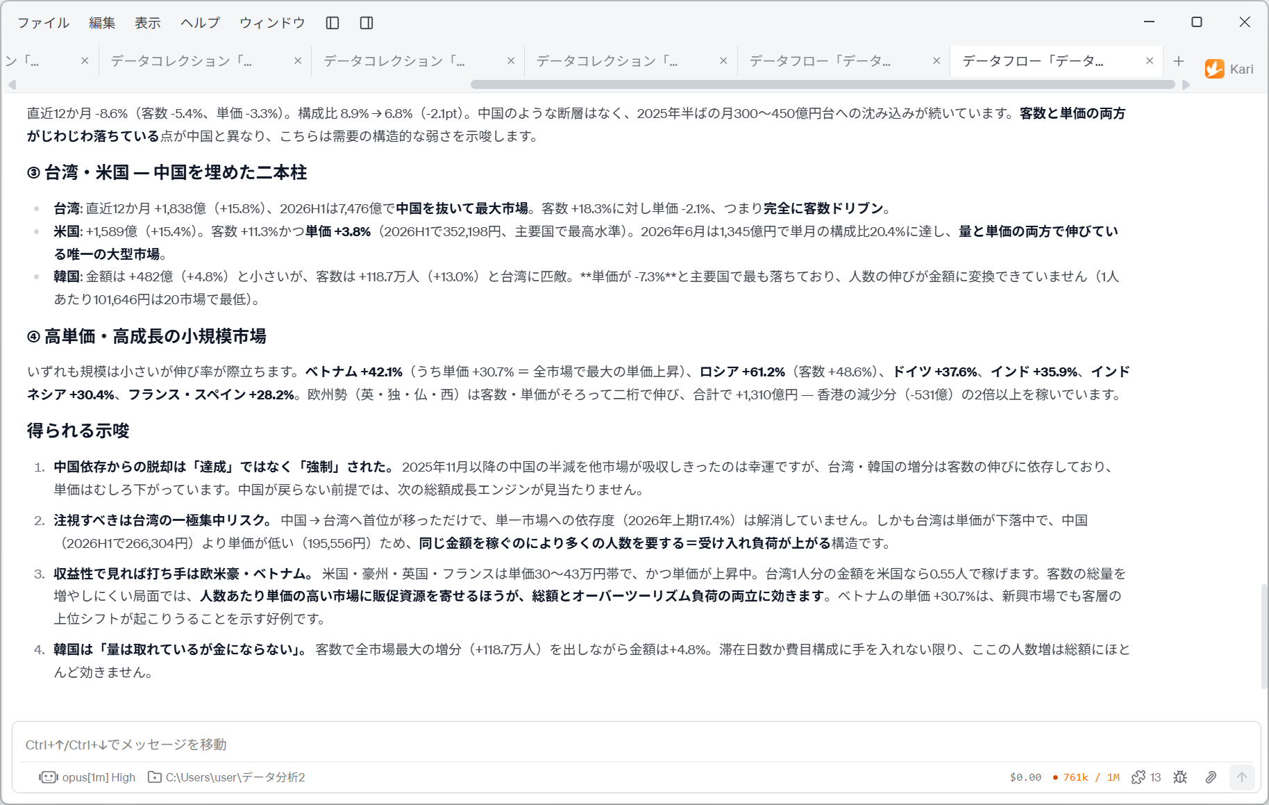This screenshot has width=1269, height=805.
Task: Open the opus[1m] High model selector
Action: [x=87, y=777]
